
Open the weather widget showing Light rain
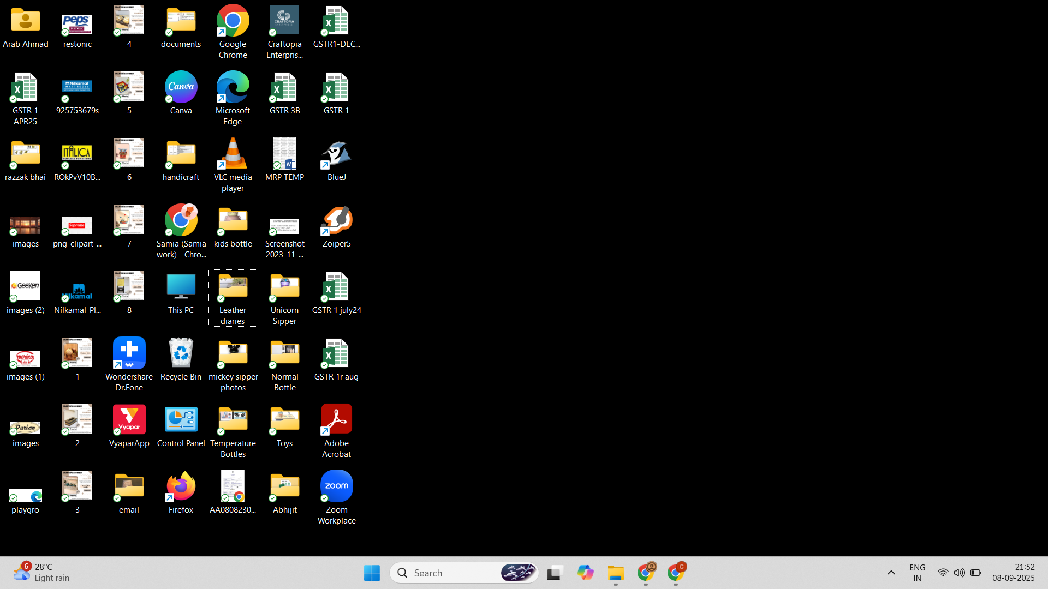(x=41, y=573)
